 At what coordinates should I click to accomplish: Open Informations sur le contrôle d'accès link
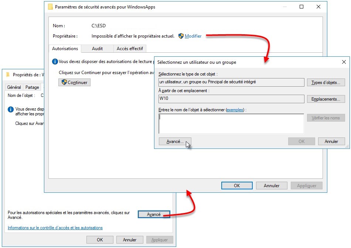pos(55,228)
